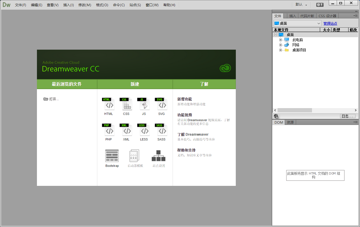Open the 帮助和支持 link
Image resolution: width=360 pixels, height=227 pixels.
pyautogui.click(x=186, y=150)
